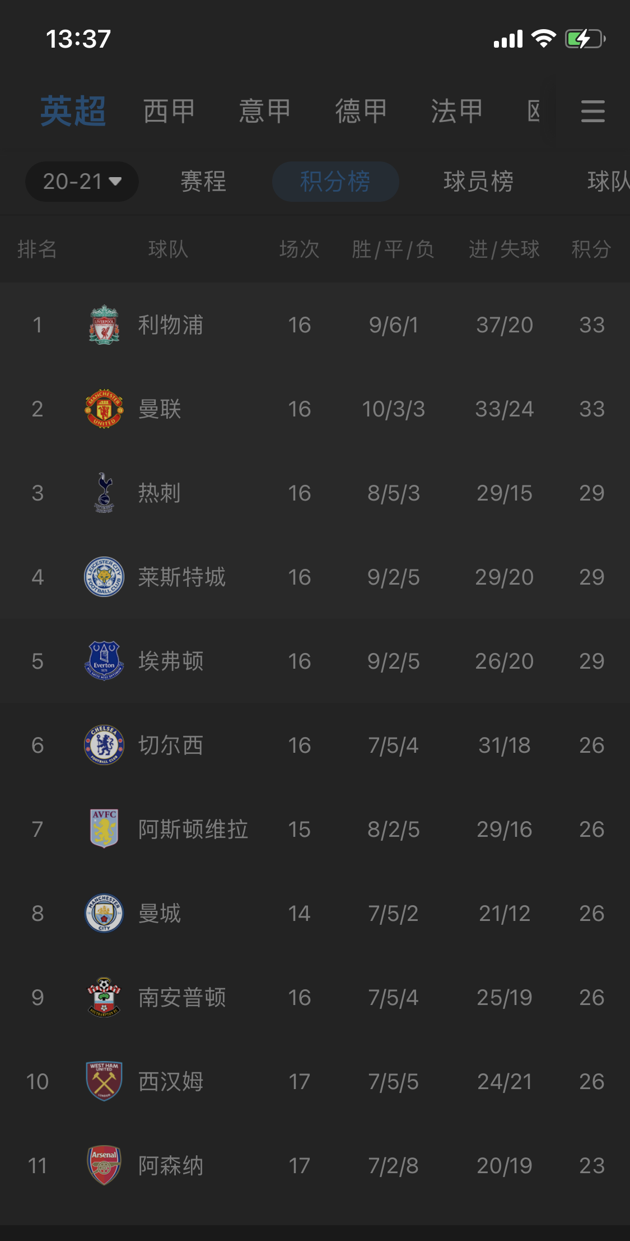Open the hamburger menu icon
630x1241 pixels.
click(x=592, y=111)
